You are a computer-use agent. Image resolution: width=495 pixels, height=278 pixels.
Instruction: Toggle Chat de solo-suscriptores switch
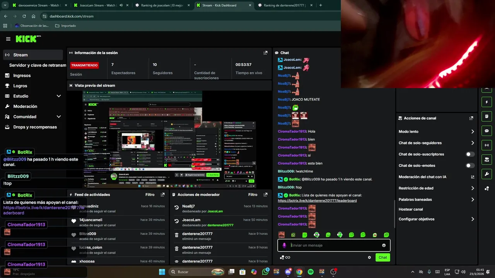click(470, 154)
